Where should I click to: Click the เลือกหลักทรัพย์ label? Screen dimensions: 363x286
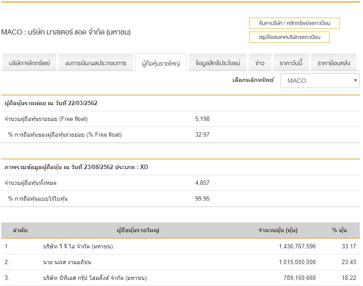tap(253, 80)
